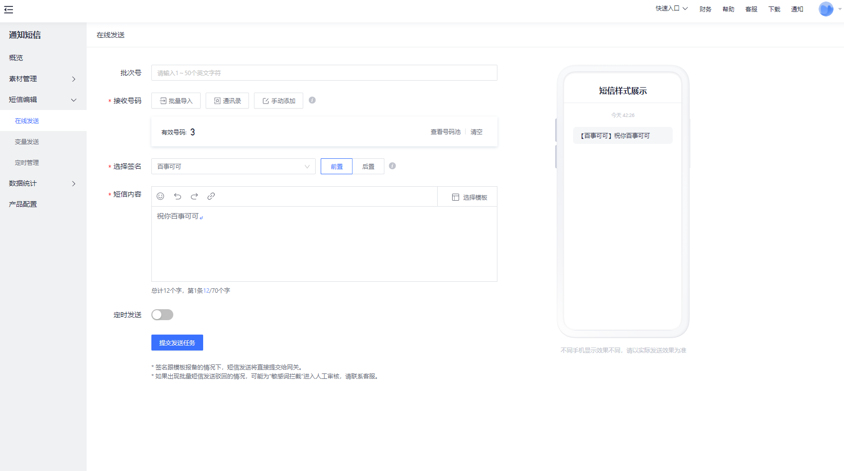The width and height of the screenshot is (844, 471).
Task: Focus the 批次号 input field
Action: 324,73
